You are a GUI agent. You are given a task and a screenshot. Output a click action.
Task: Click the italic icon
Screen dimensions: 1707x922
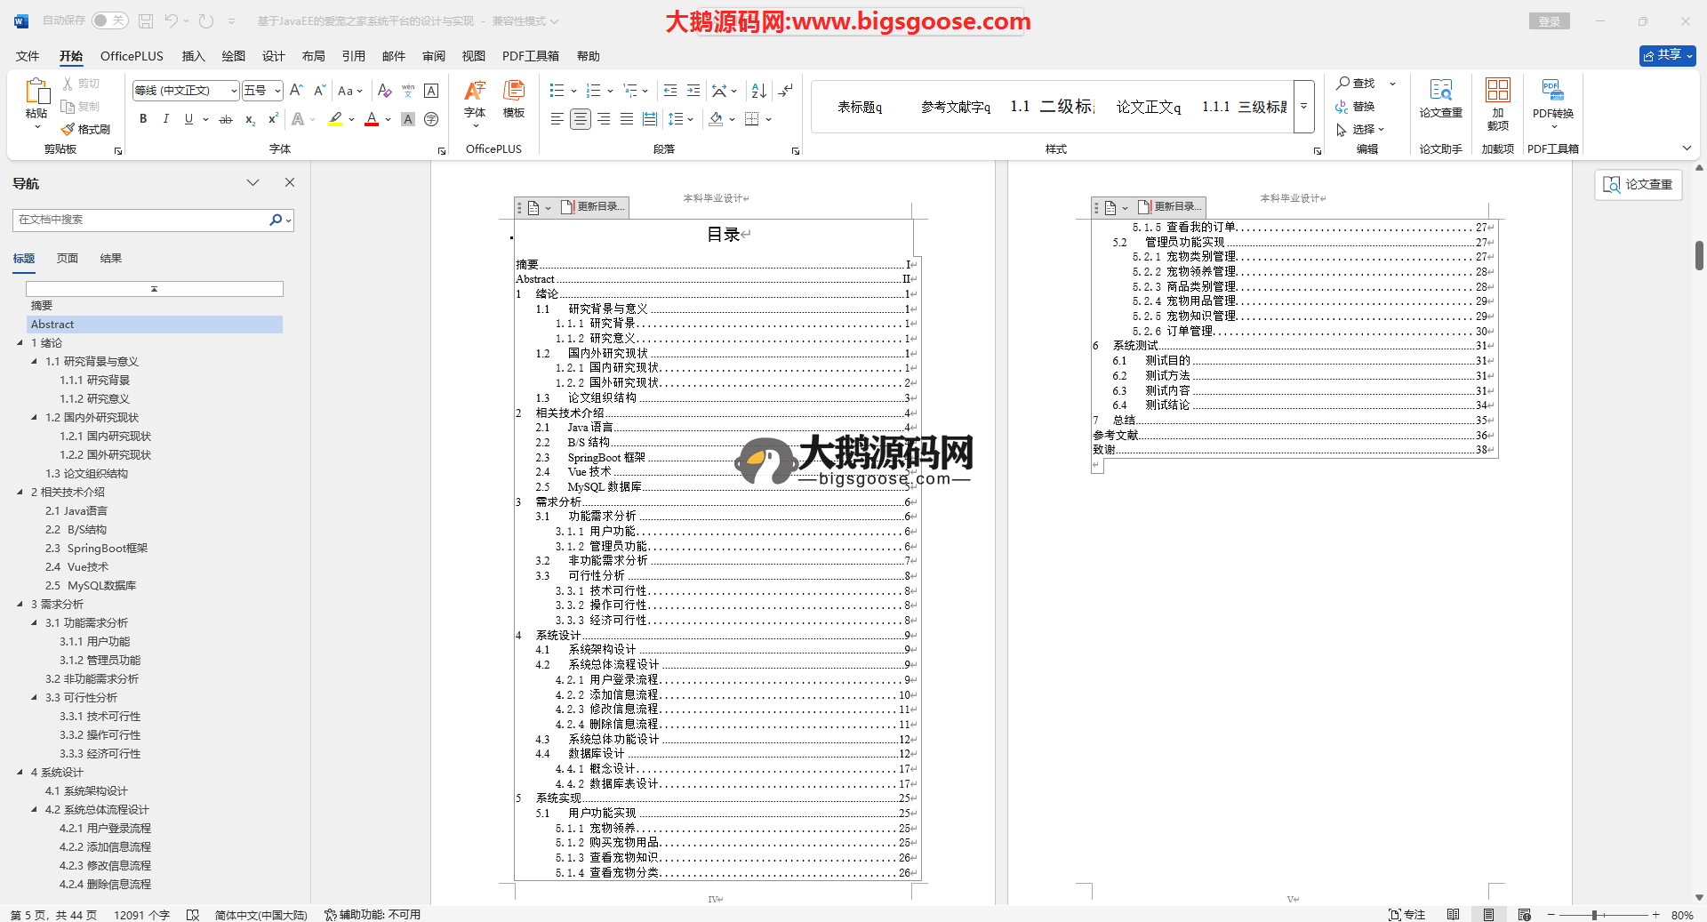point(165,119)
